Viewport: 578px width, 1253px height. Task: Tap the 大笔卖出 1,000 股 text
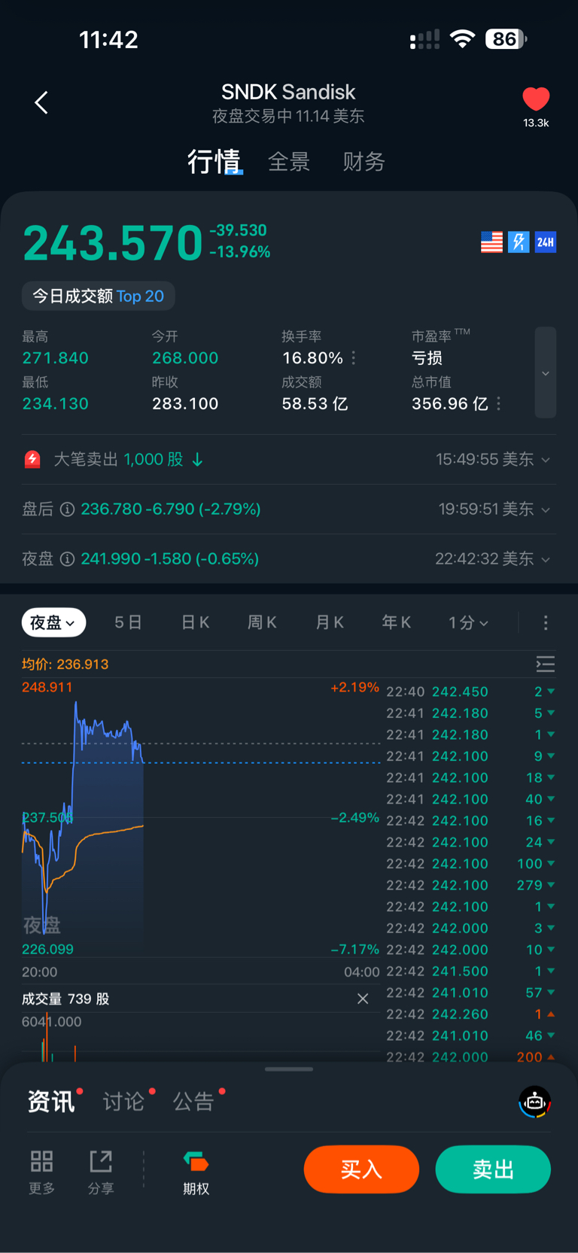pyautogui.click(x=118, y=459)
